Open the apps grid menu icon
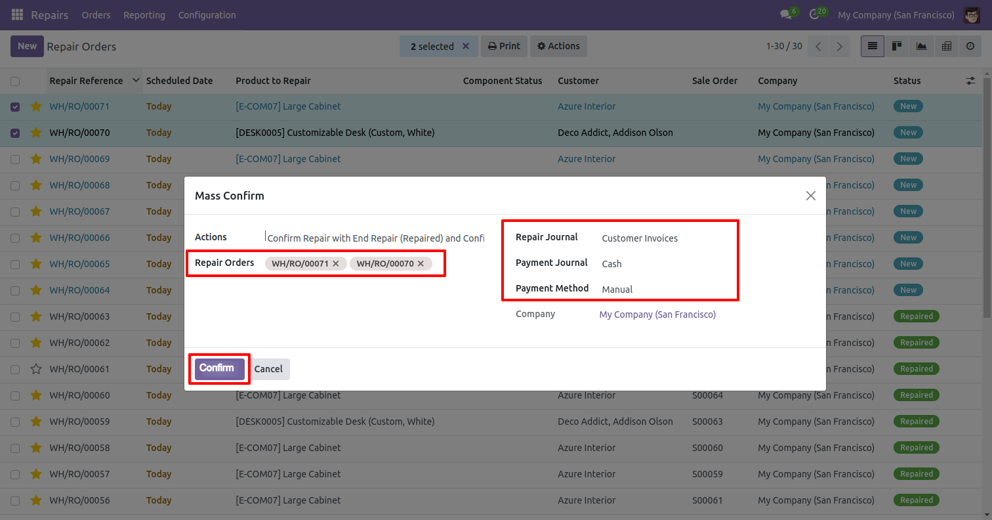The height and width of the screenshot is (520, 992). [x=18, y=14]
